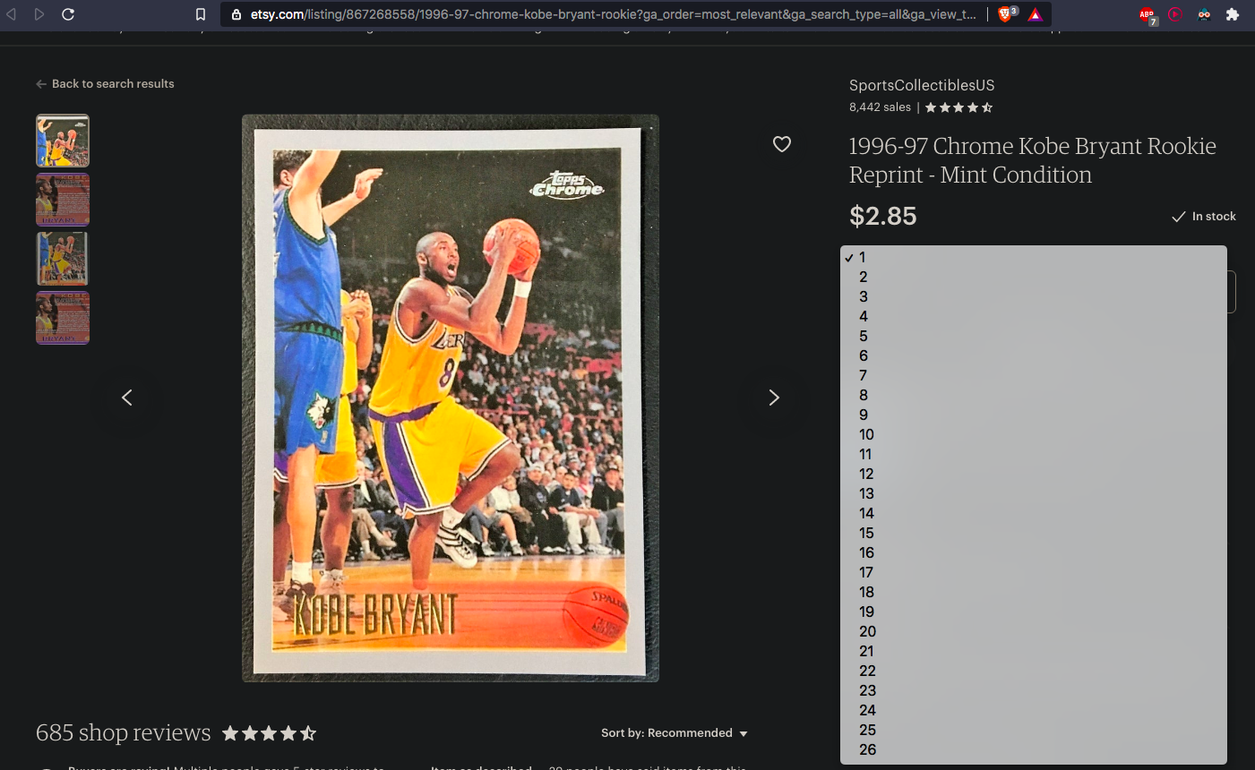Click the shop reviews star rating
Viewport: 1255px width, 770px height.
pos(270,733)
